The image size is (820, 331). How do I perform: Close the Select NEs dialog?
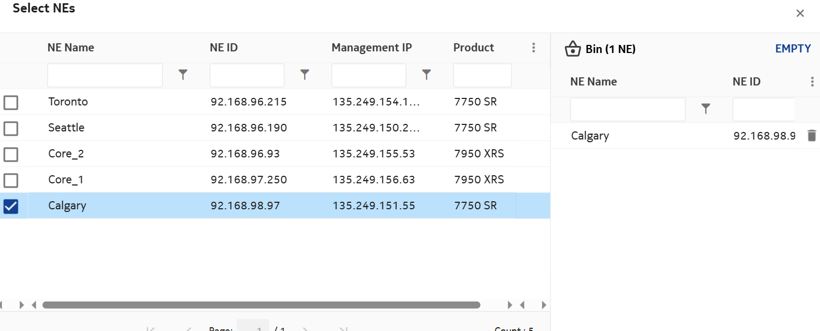[x=800, y=14]
